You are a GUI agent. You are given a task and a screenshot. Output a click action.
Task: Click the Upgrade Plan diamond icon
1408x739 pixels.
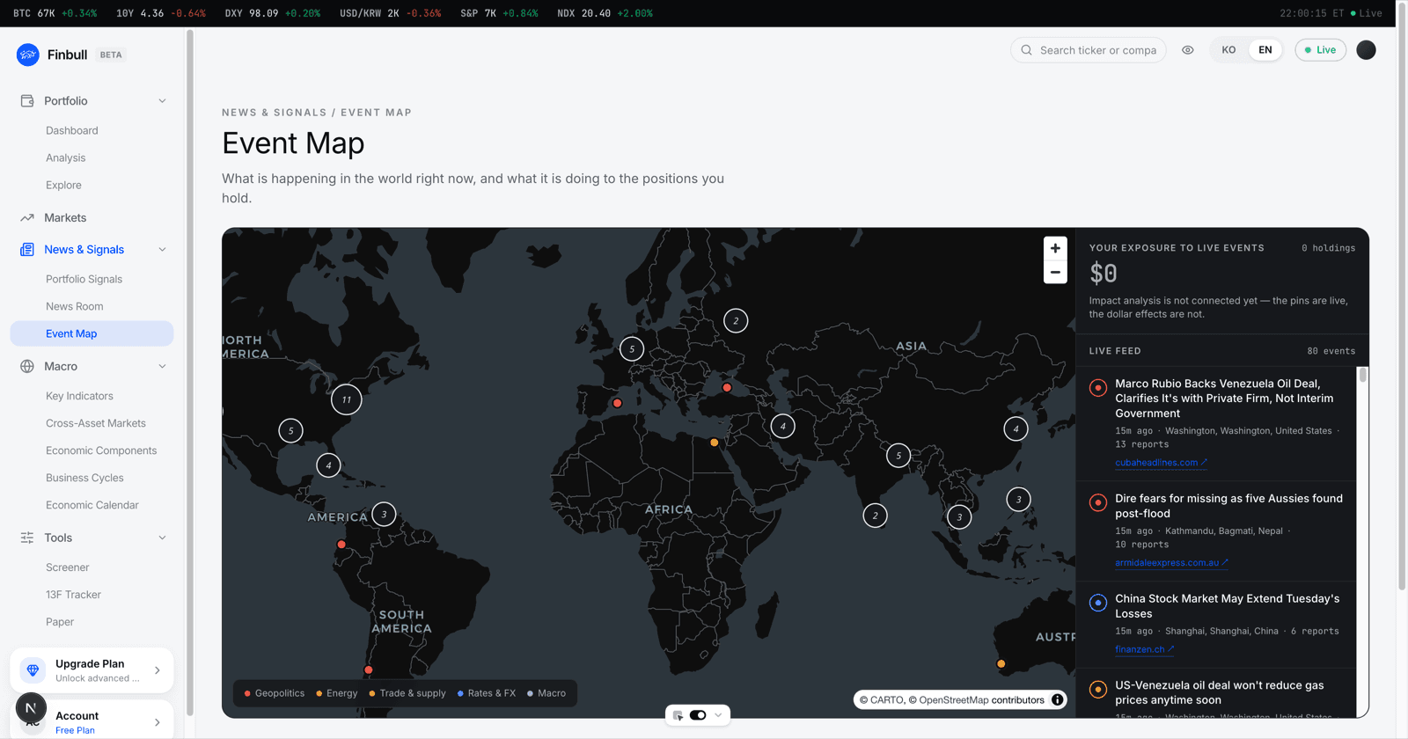tap(33, 670)
